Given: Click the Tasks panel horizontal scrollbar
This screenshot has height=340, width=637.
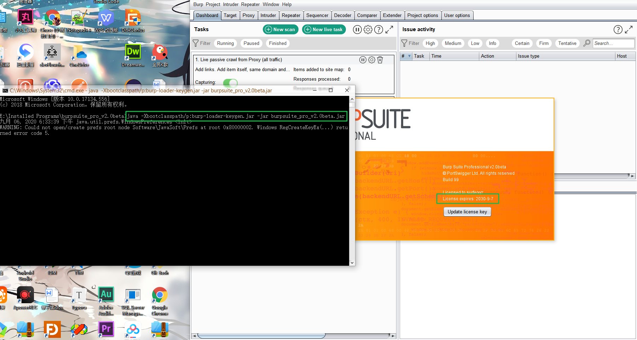Looking at the screenshot, I should tap(261, 335).
